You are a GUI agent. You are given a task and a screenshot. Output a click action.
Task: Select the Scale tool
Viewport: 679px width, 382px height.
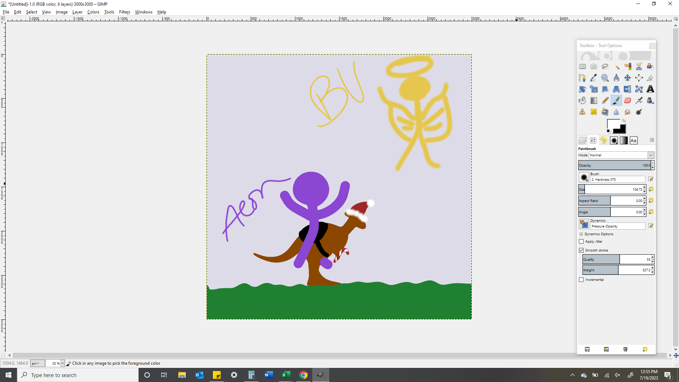coord(594,89)
